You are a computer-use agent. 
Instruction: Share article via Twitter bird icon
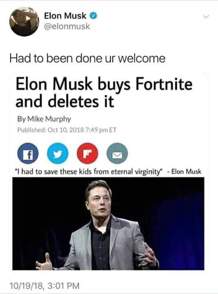[x=58, y=153]
